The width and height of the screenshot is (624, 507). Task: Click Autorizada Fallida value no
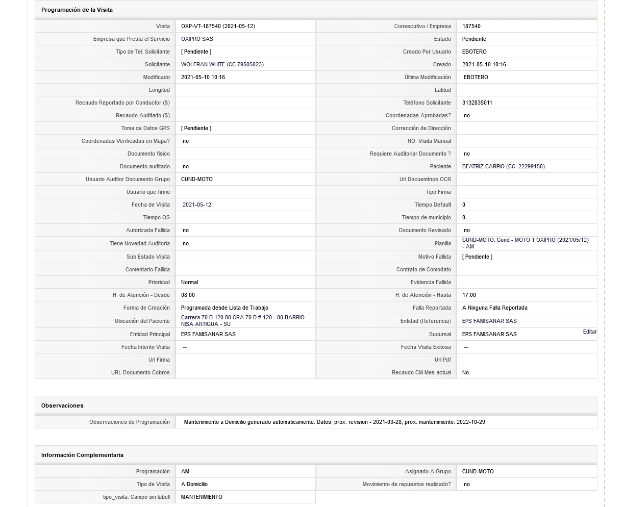point(186,230)
